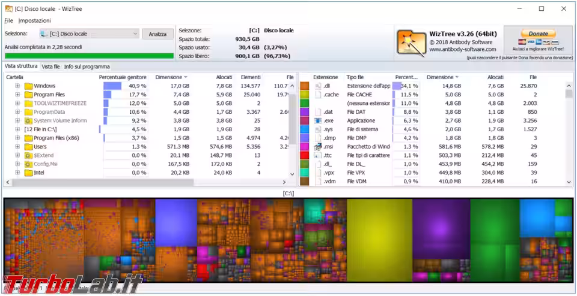The height and width of the screenshot is (296, 577).
Task: Click the WizTree wizard logo icon
Action: click(x=411, y=42)
